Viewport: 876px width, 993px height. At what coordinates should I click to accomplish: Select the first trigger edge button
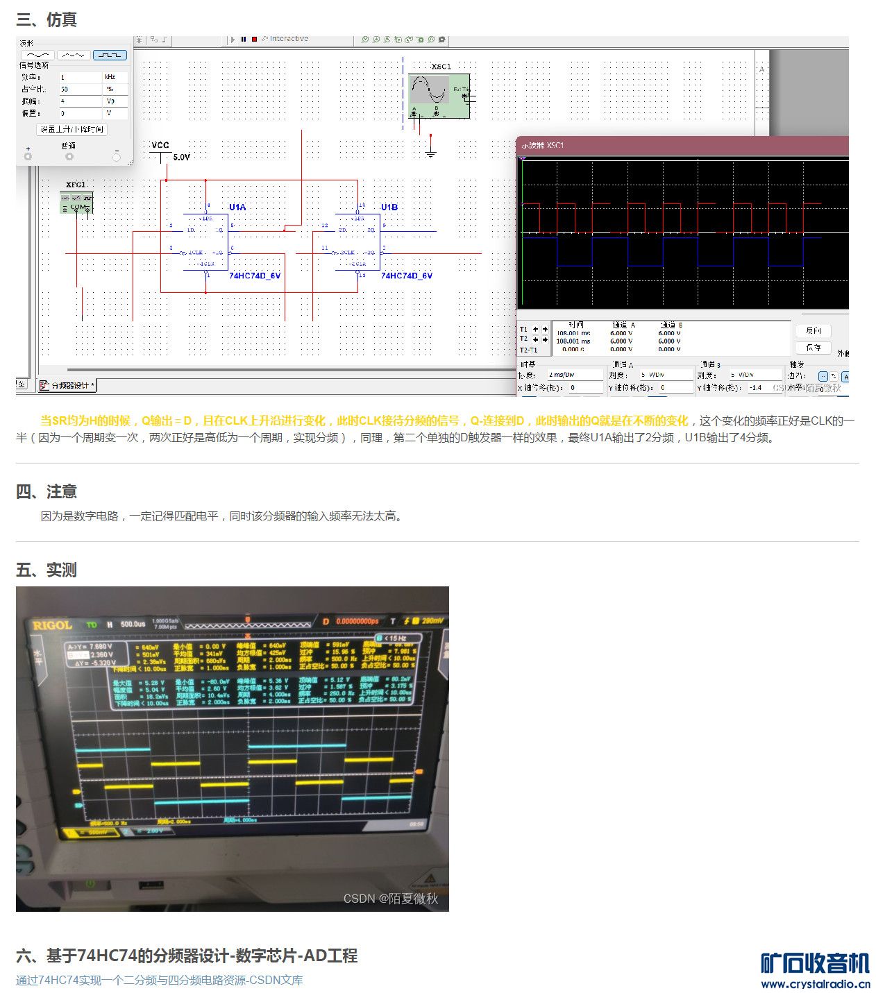[823, 376]
